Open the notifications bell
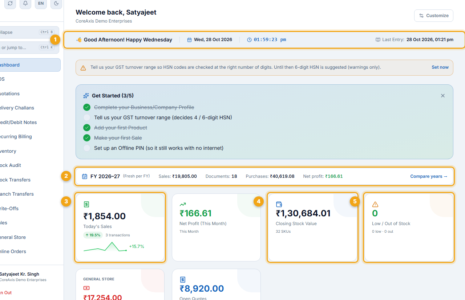 [25, 3]
